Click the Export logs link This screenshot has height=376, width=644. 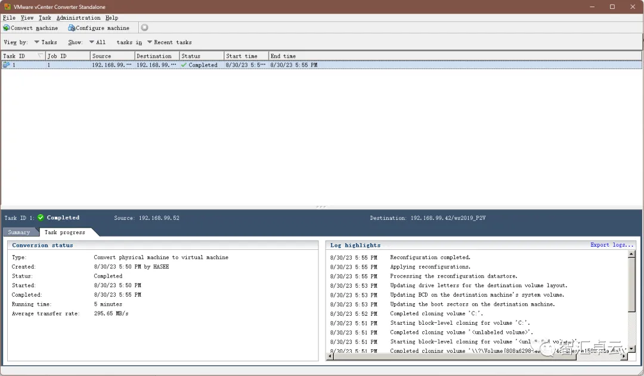(x=612, y=245)
